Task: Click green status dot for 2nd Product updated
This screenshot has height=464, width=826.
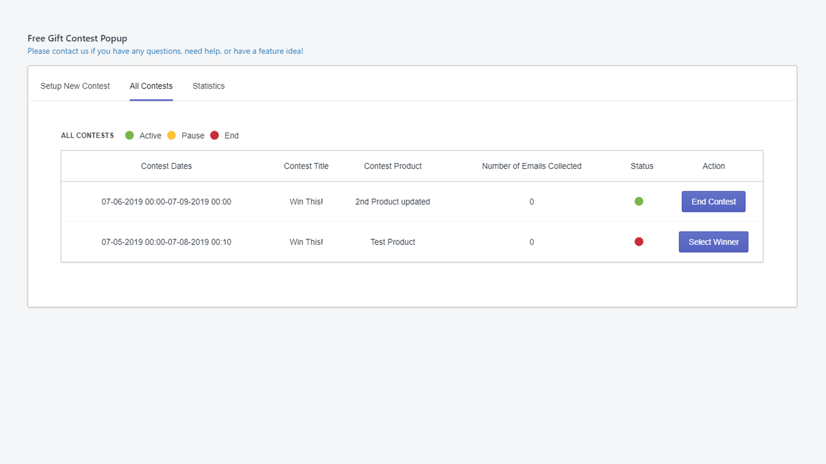Action: pos(639,202)
